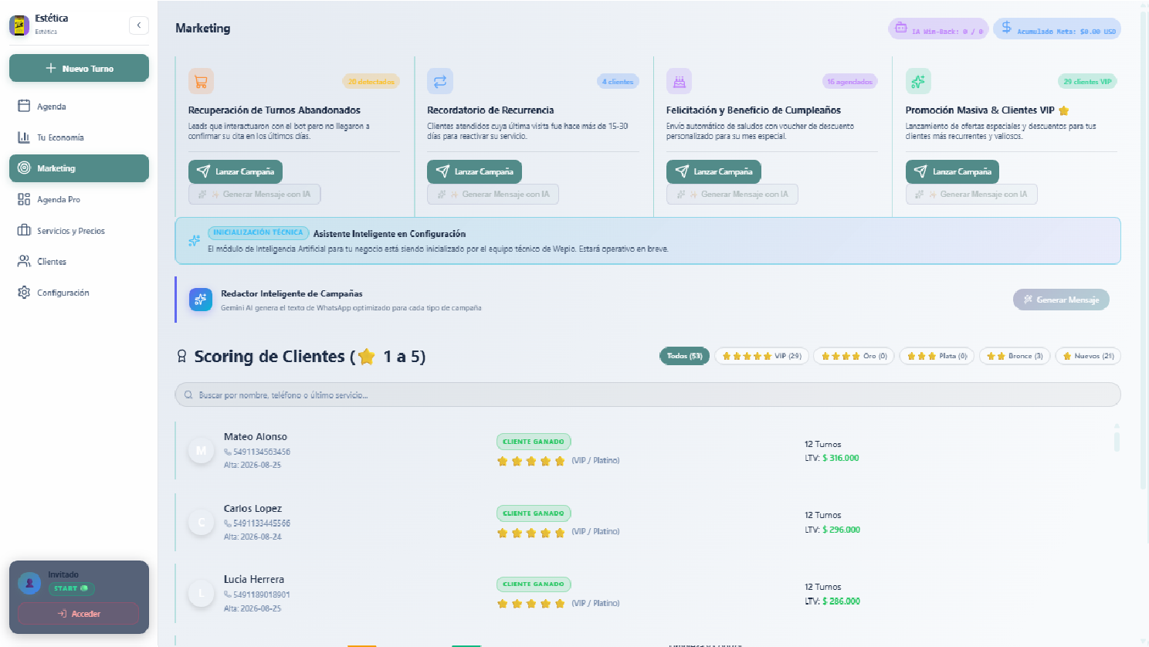Generate AI message for Recordatorio de Recurrencia
This screenshot has width=1149, height=647.
pyautogui.click(x=493, y=195)
